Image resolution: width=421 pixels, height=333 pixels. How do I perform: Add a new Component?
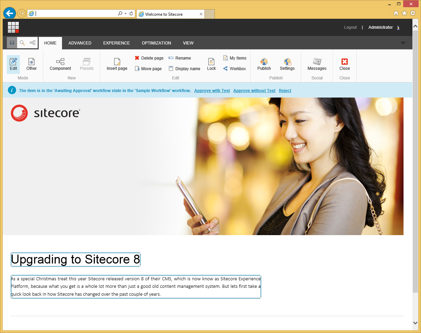point(60,64)
